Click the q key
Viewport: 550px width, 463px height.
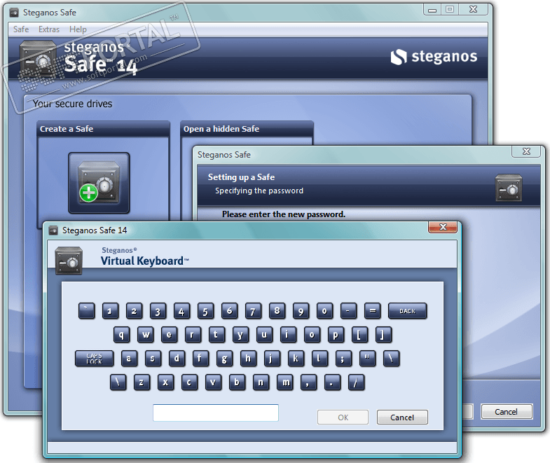(122, 335)
